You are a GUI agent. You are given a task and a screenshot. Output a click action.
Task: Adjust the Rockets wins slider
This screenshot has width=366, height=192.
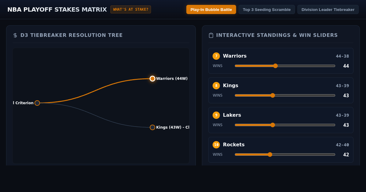click(x=285, y=155)
